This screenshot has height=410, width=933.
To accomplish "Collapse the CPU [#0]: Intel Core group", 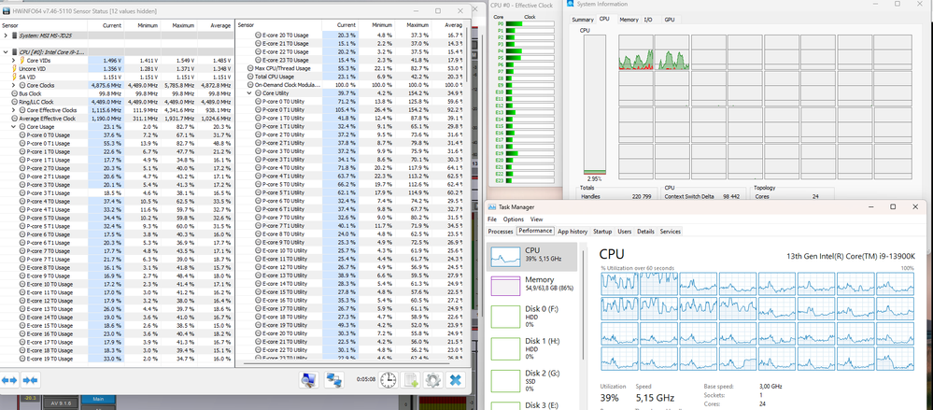I will point(6,51).
